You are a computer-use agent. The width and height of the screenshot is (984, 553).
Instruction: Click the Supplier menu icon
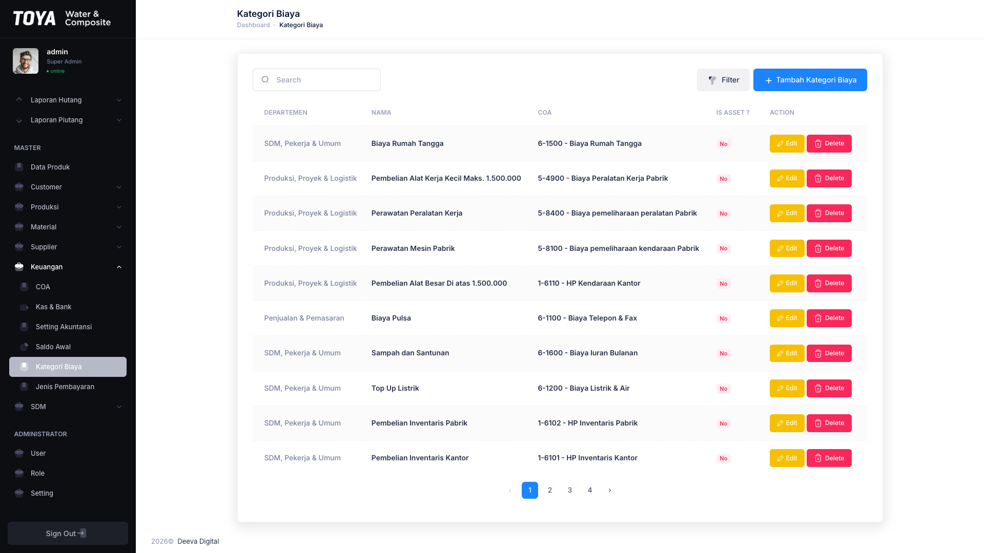click(x=19, y=247)
